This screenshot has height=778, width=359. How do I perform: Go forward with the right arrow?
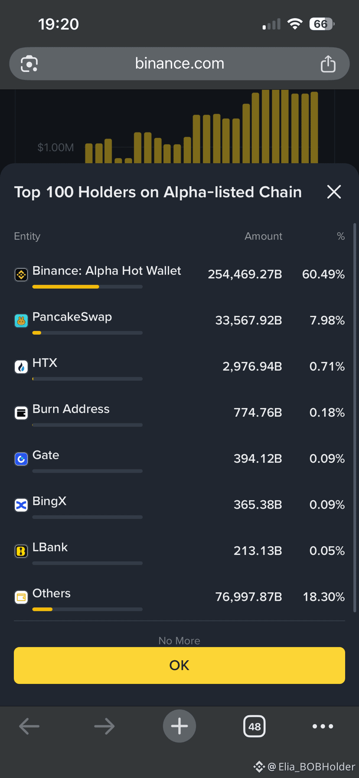pyautogui.click(x=104, y=726)
